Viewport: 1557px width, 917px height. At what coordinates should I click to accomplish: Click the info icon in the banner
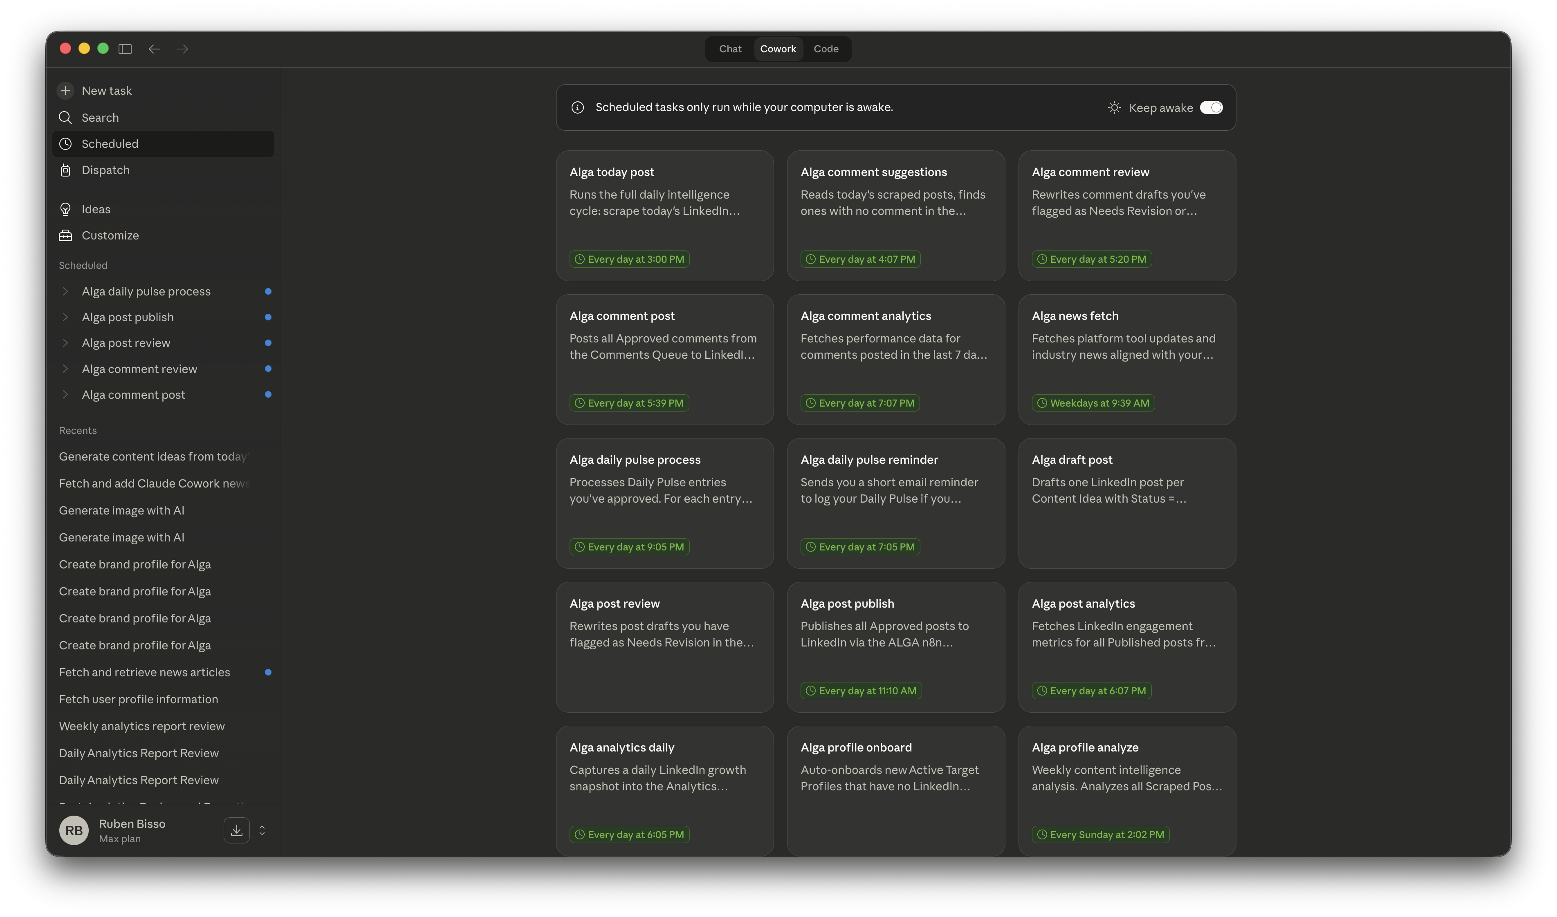pos(577,107)
